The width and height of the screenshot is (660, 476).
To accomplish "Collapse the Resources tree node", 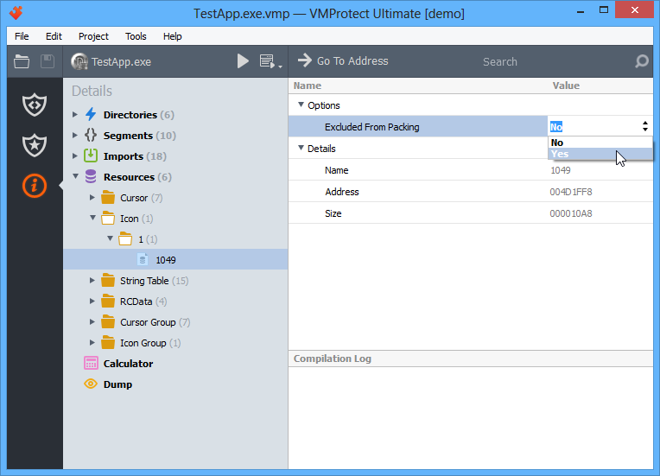I will [x=75, y=176].
